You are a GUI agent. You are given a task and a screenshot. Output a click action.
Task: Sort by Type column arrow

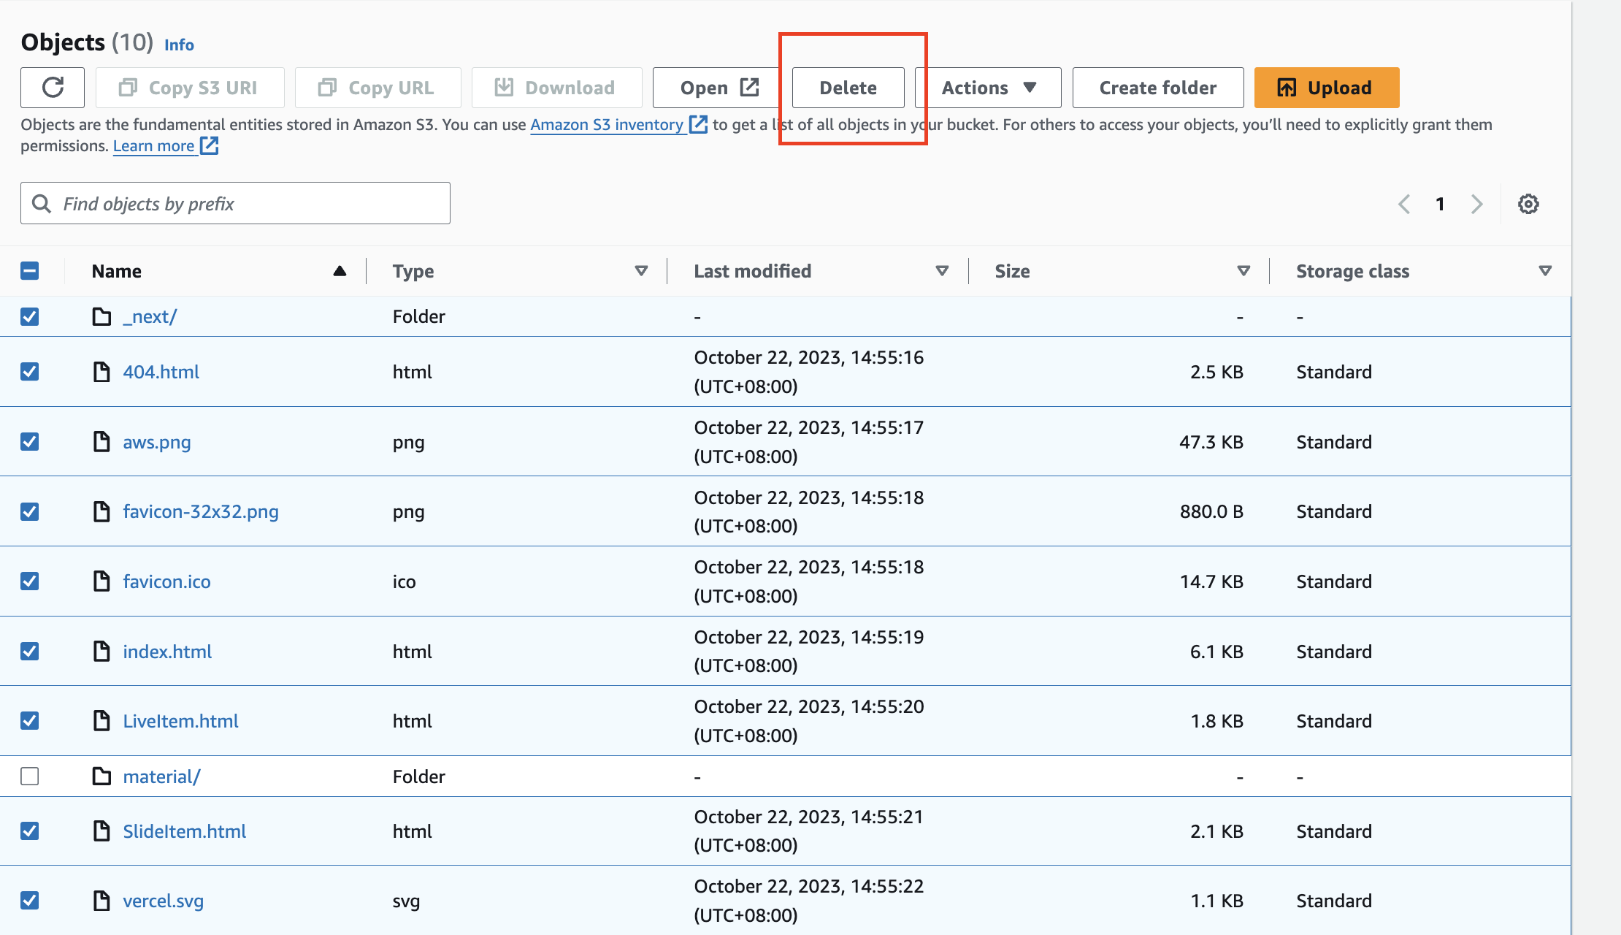click(x=641, y=271)
